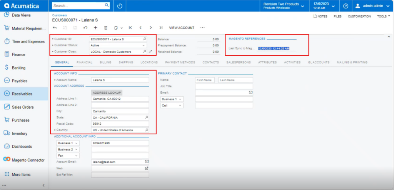The width and height of the screenshot is (394, 190).
Task: Click the Account Email envelope icon
Action: click(147, 162)
